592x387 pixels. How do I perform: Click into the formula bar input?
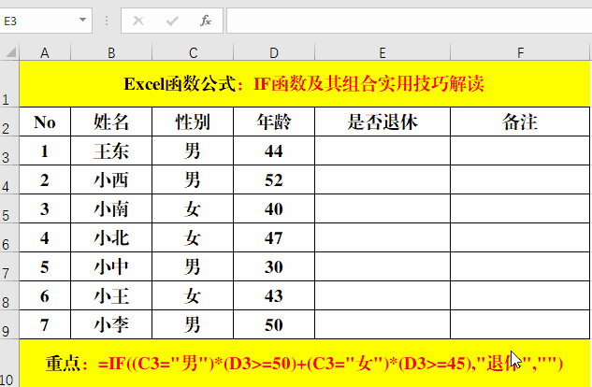pyautogui.click(x=410, y=21)
